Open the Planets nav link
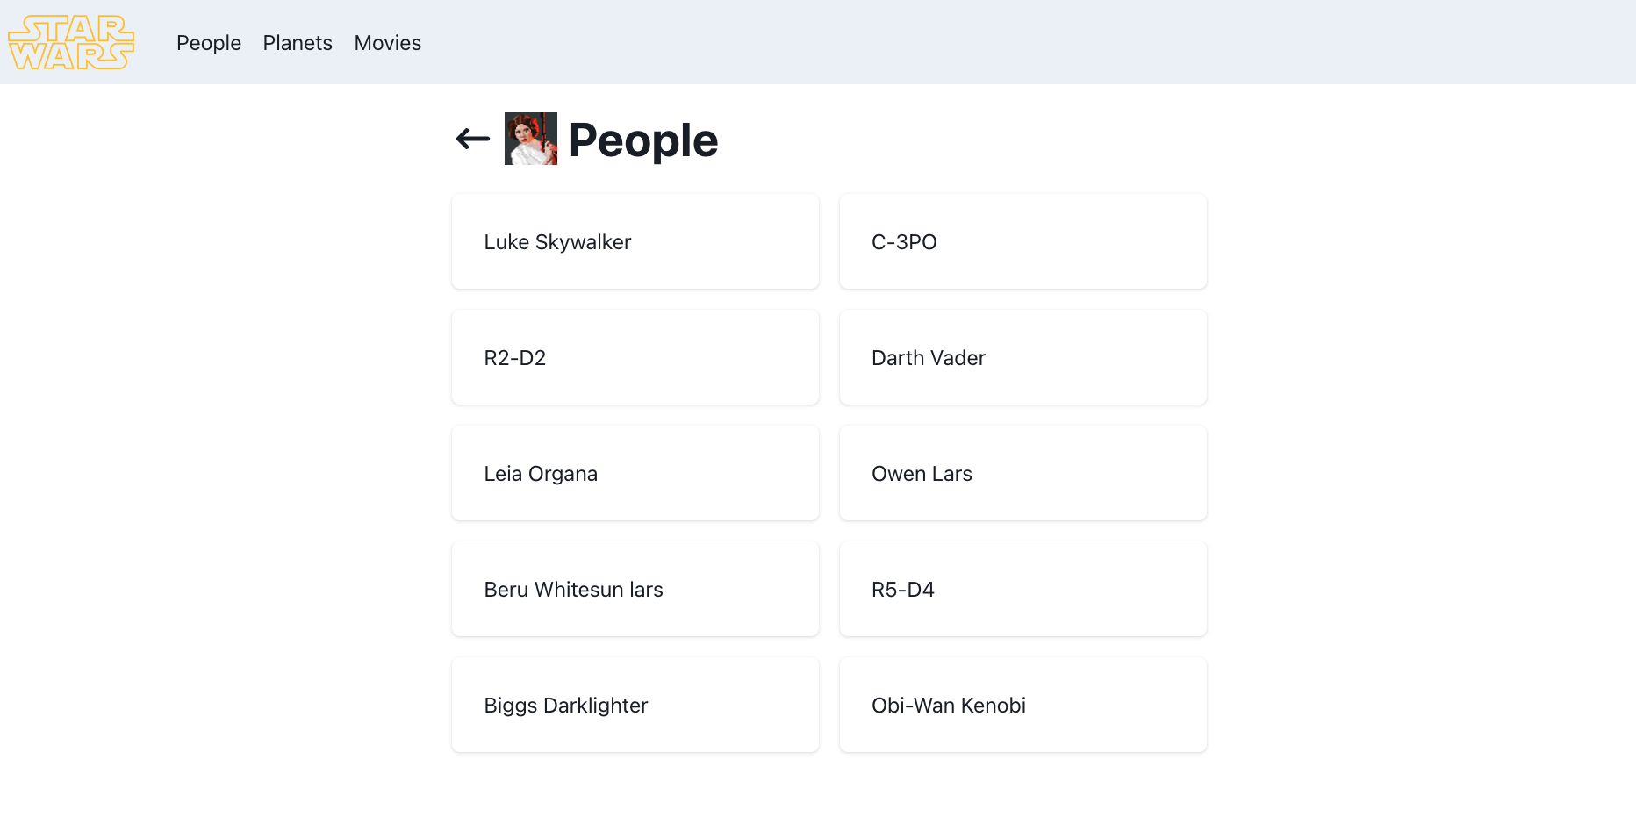1636x824 pixels. 298,43
